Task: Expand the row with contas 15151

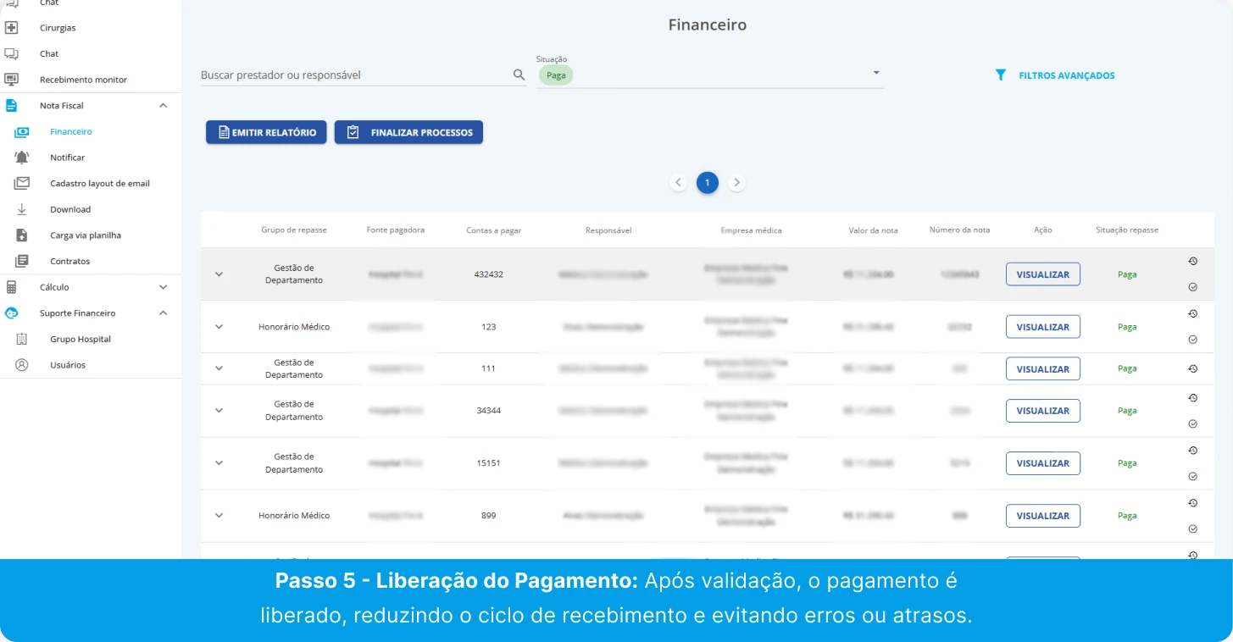Action: (x=219, y=463)
